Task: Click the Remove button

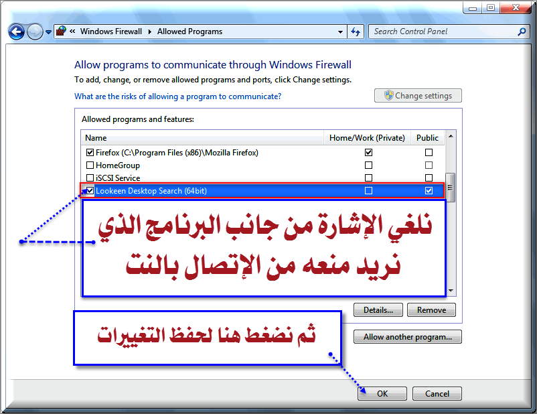Action: (431, 309)
